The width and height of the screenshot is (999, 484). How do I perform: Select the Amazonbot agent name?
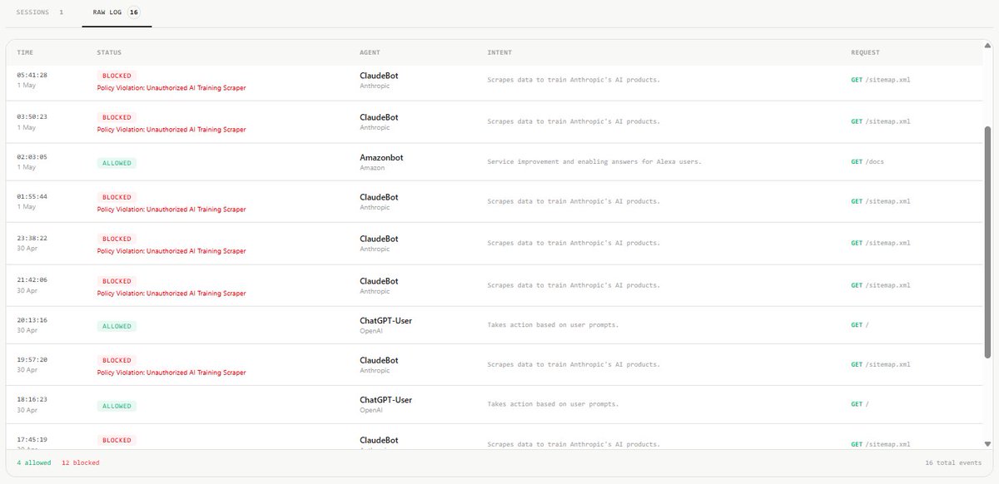click(381, 157)
